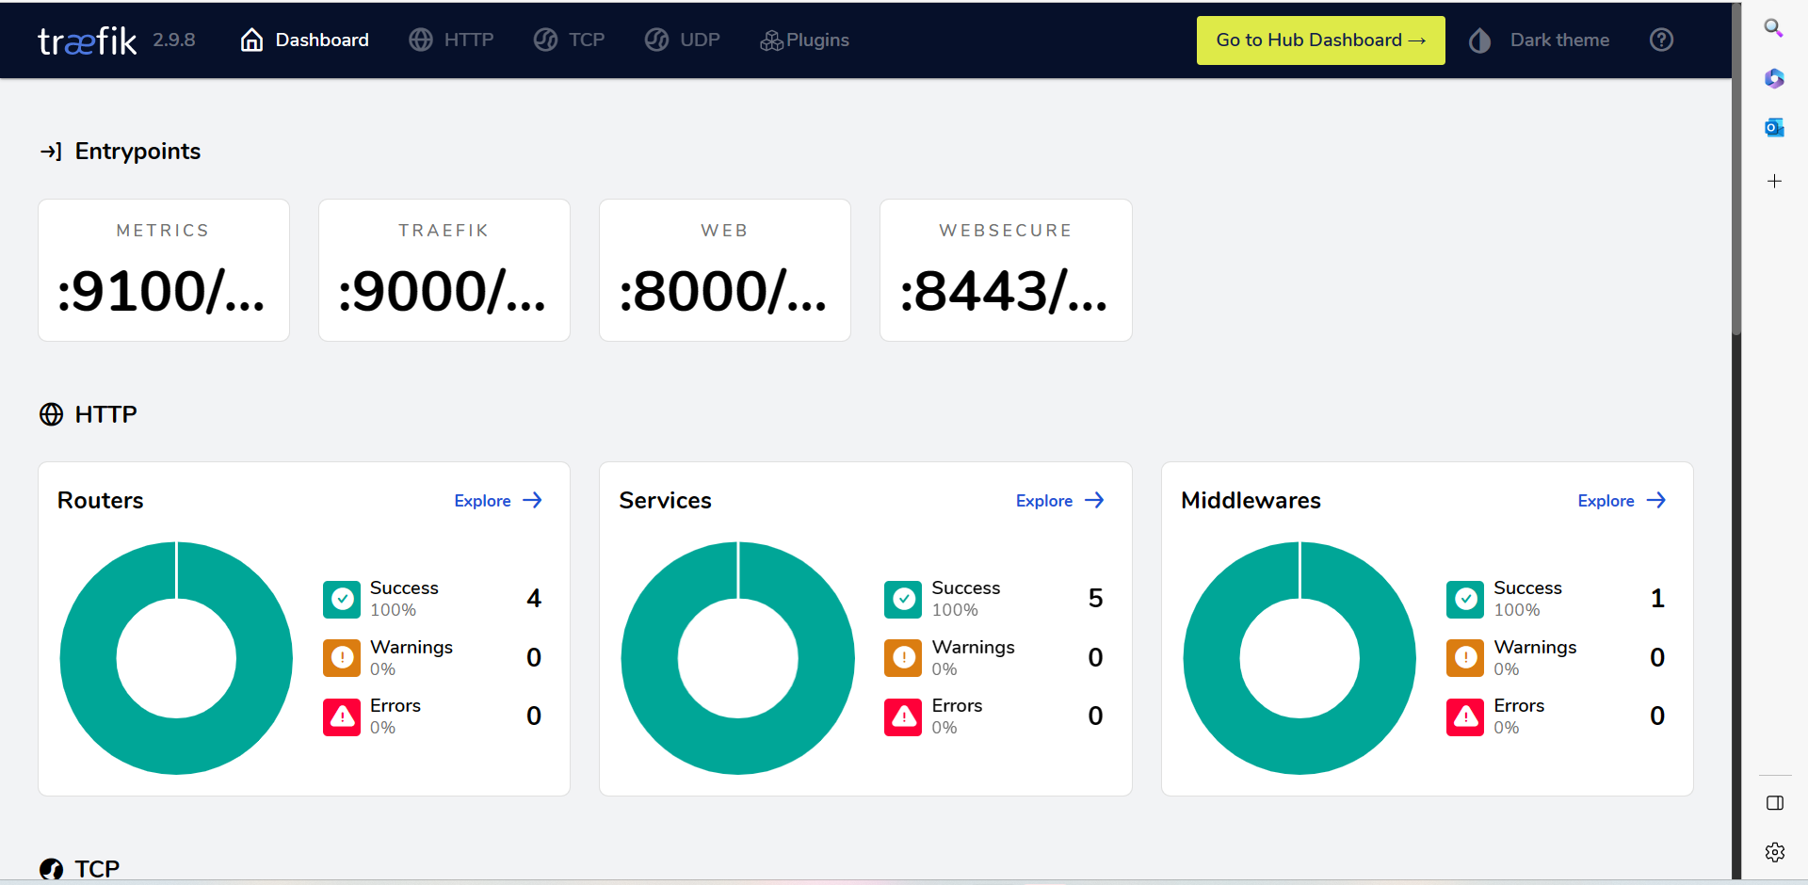Viewport: 1808px width, 885px height.
Task: Open the Copilot sidebar icon
Action: [1774, 78]
